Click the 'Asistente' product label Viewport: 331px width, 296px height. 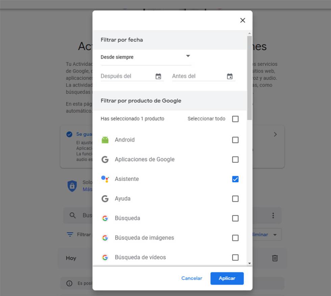[x=127, y=179]
